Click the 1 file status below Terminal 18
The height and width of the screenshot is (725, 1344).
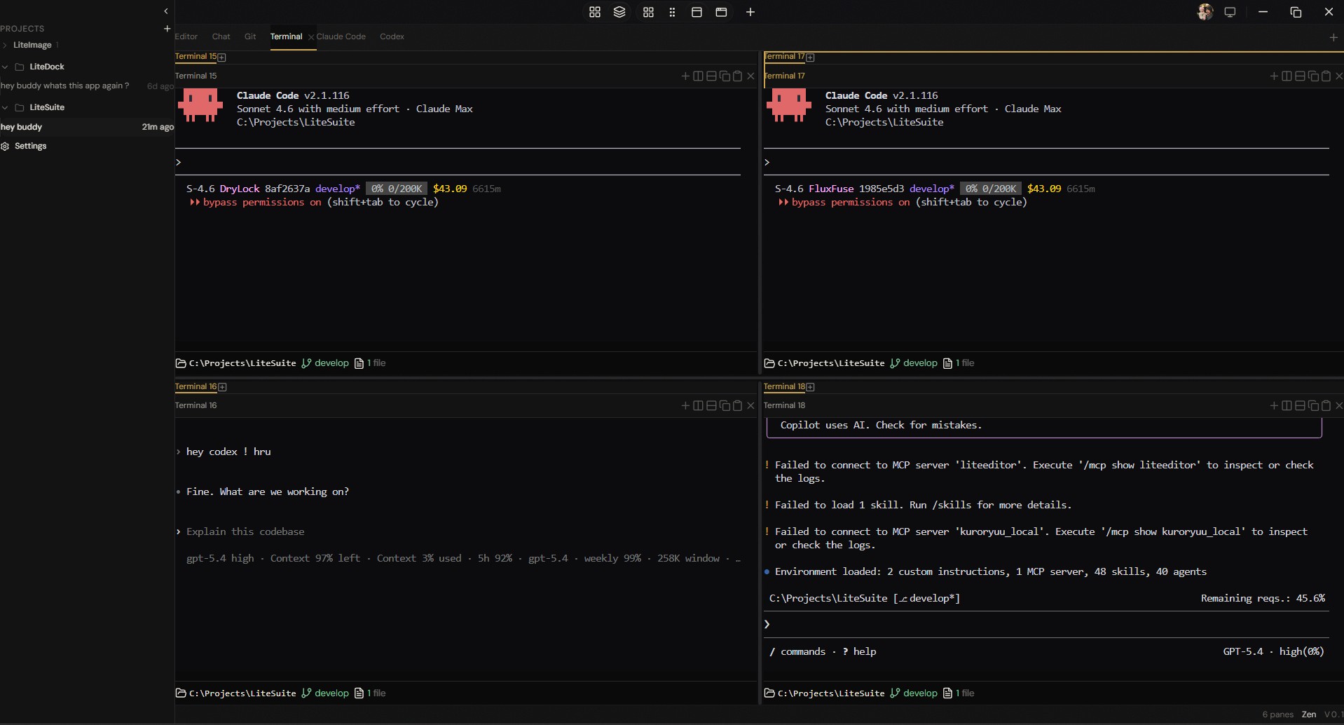[x=965, y=693]
